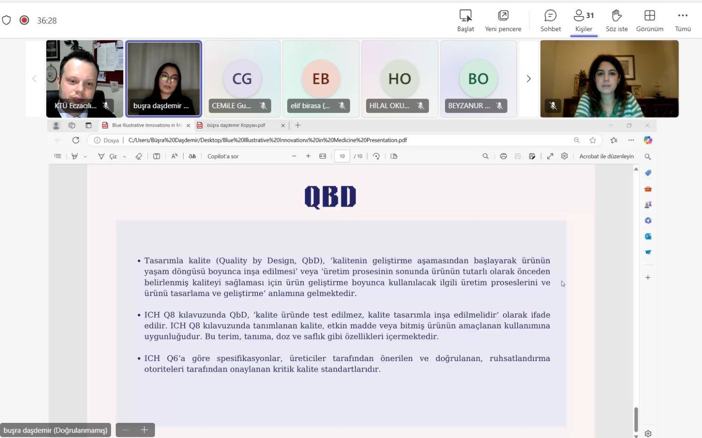
Task: Show next participants with right chevron
Action: click(528, 78)
